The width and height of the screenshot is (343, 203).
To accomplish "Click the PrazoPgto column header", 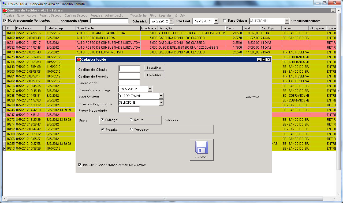I will (270, 28).
